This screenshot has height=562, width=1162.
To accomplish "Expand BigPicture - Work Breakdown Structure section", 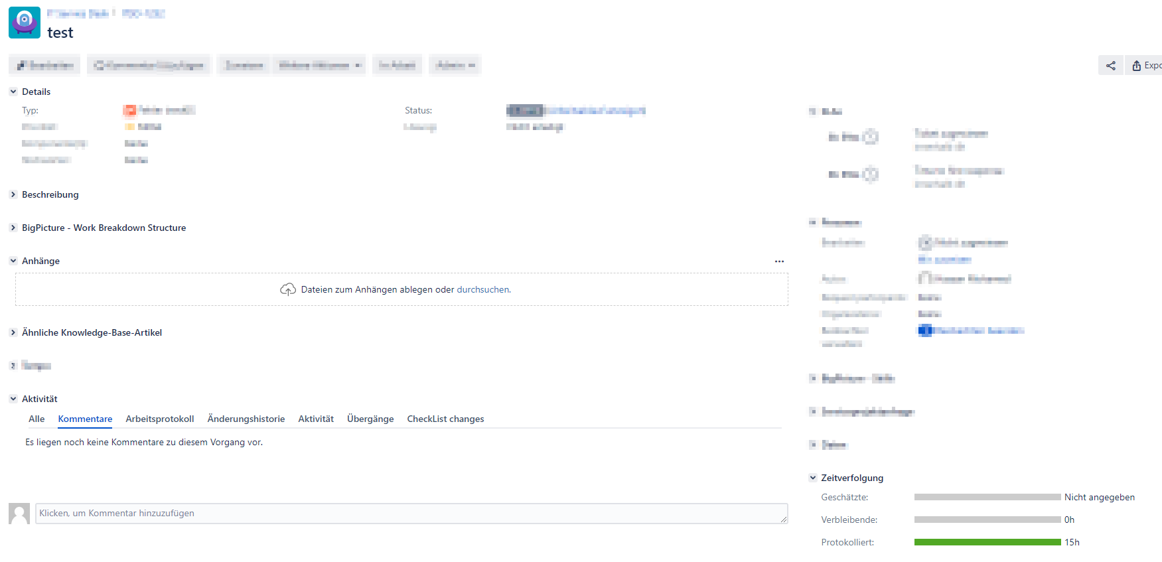I will tap(13, 228).
